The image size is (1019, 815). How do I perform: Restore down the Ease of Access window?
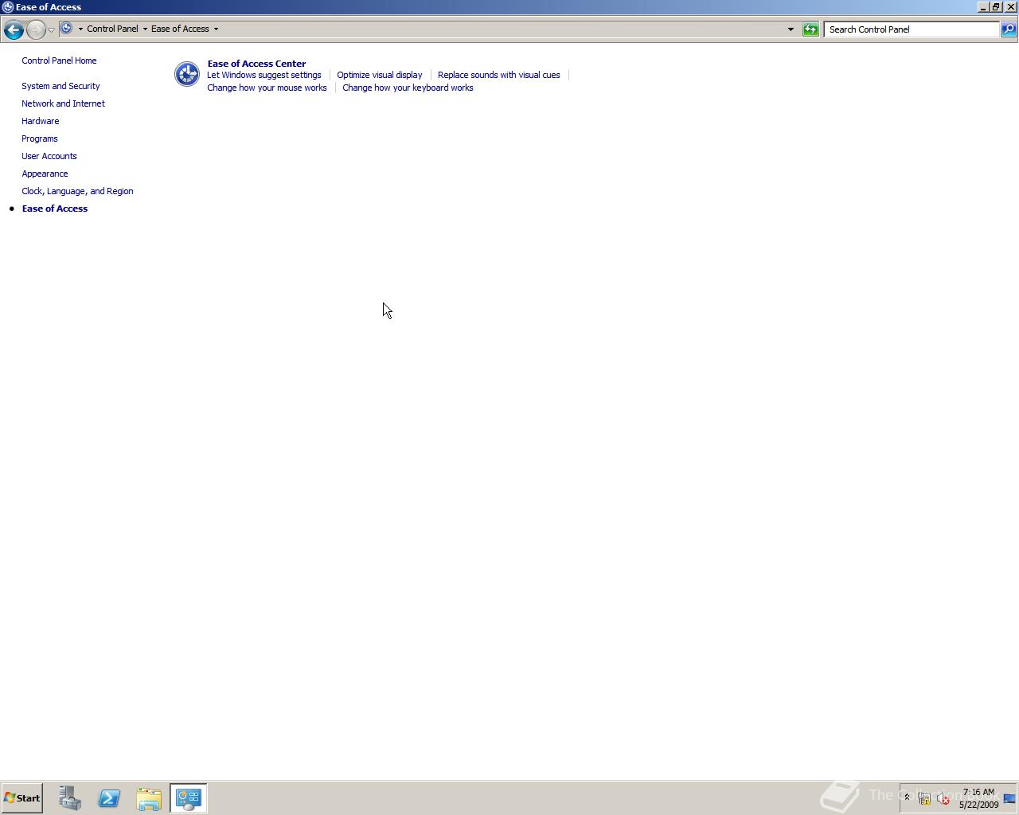tap(996, 7)
